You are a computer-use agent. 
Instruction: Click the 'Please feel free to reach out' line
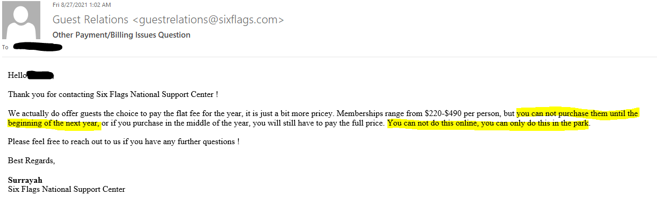pos(124,142)
